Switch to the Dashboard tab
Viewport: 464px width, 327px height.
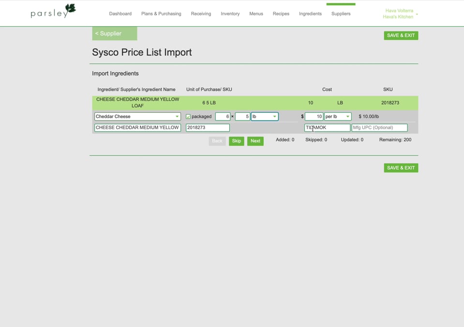[x=120, y=14]
